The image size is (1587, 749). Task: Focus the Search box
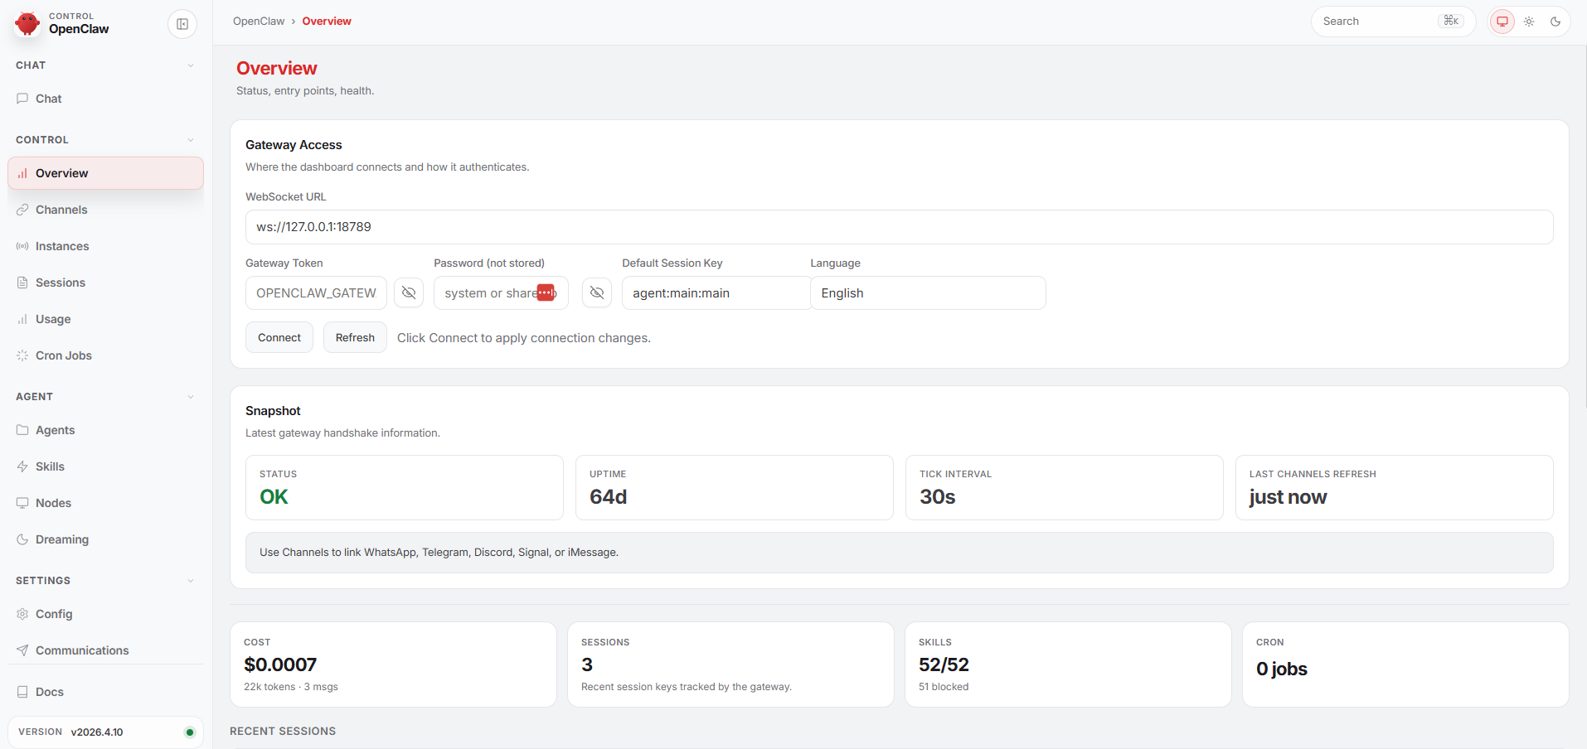pyautogui.click(x=1393, y=22)
